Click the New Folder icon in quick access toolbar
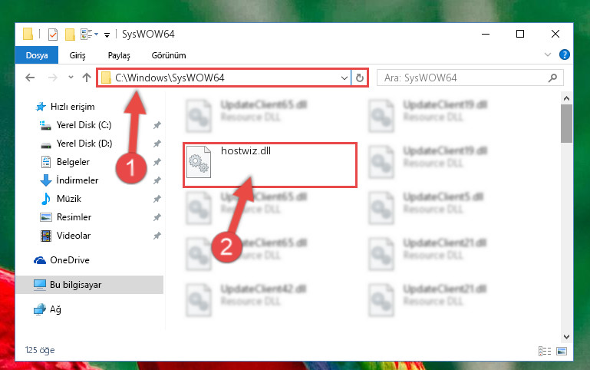Screen dimensions: 590x370 point(70,35)
